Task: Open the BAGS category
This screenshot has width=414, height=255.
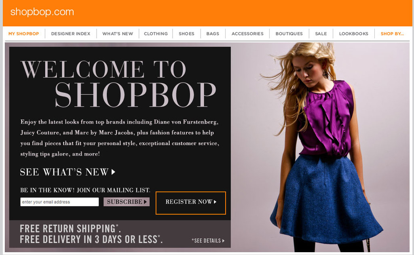Action: point(213,34)
